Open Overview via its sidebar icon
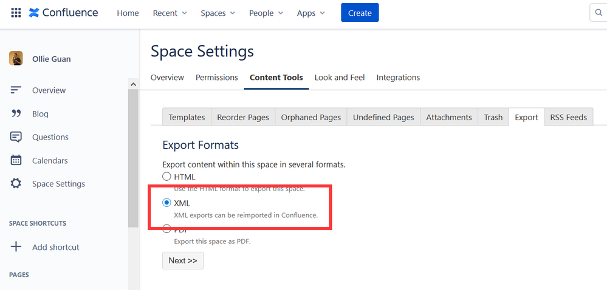The image size is (607, 290). pos(16,90)
